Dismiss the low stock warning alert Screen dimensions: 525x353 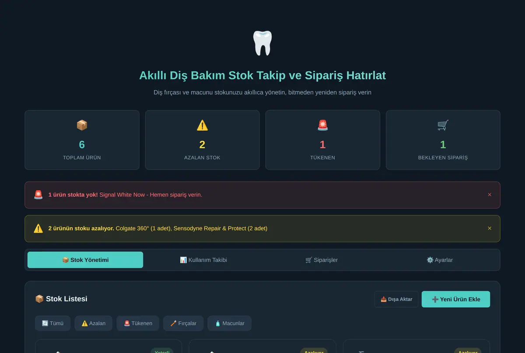click(x=490, y=228)
